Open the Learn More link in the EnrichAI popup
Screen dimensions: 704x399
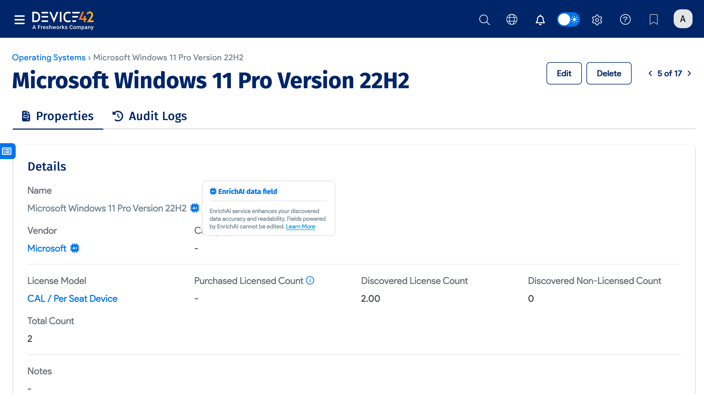301,226
